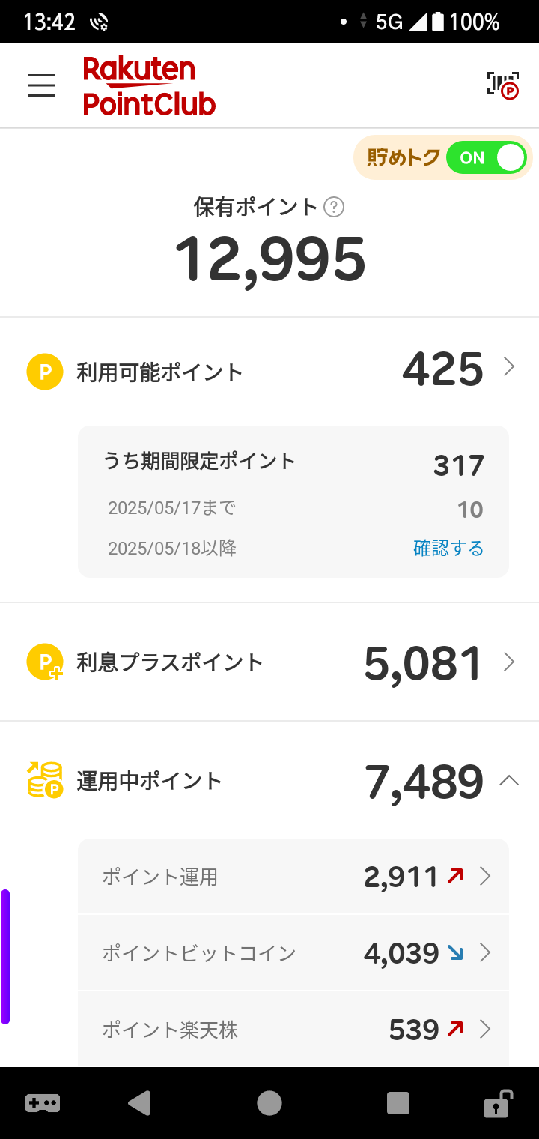Open the 利息プラスポイント chevron arrow
Screen dimensions: 539x1139
(x=509, y=662)
